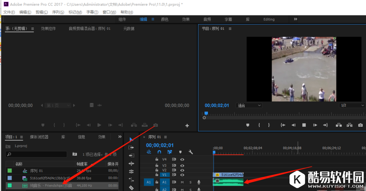Image resolution: width=366 pixels, height=191 pixels.
Task: Switch to the 颜色 workspace
Action: click(x=164, y=19)
